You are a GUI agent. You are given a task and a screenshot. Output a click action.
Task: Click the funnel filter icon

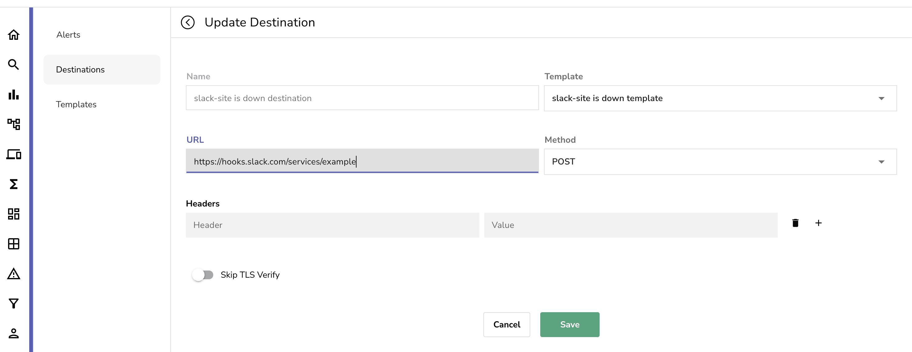(13, 303)
